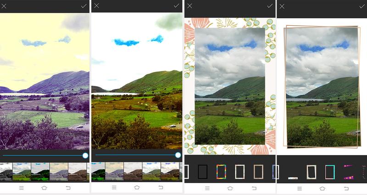The width and height of the screenshot is (367, 195).
Task: Select the tilted beige double frame
Action: [311, 172]
